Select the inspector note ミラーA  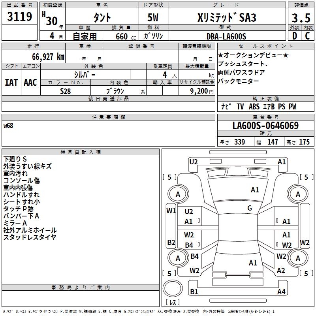pyautogui.click(x=15, y=223)
